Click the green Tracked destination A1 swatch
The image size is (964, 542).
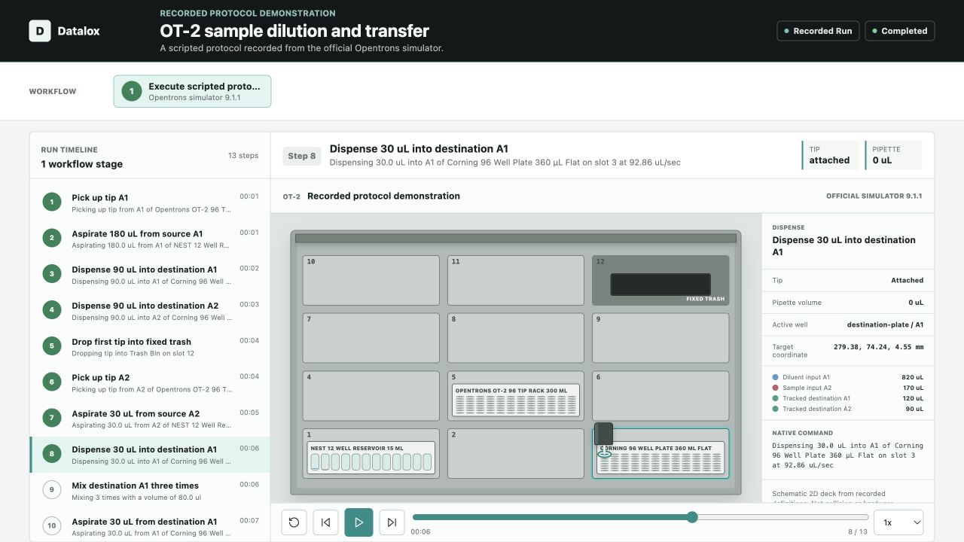click(x=776, y=398)
